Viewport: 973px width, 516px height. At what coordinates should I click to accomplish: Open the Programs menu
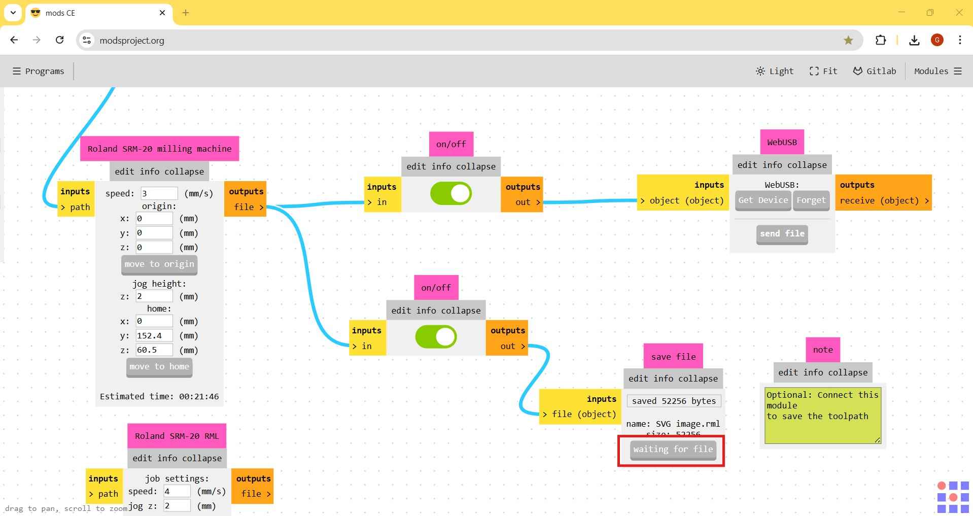(x=39, y=71)
